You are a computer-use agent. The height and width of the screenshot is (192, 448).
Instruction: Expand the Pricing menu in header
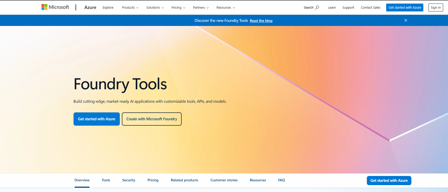[178, 8]
